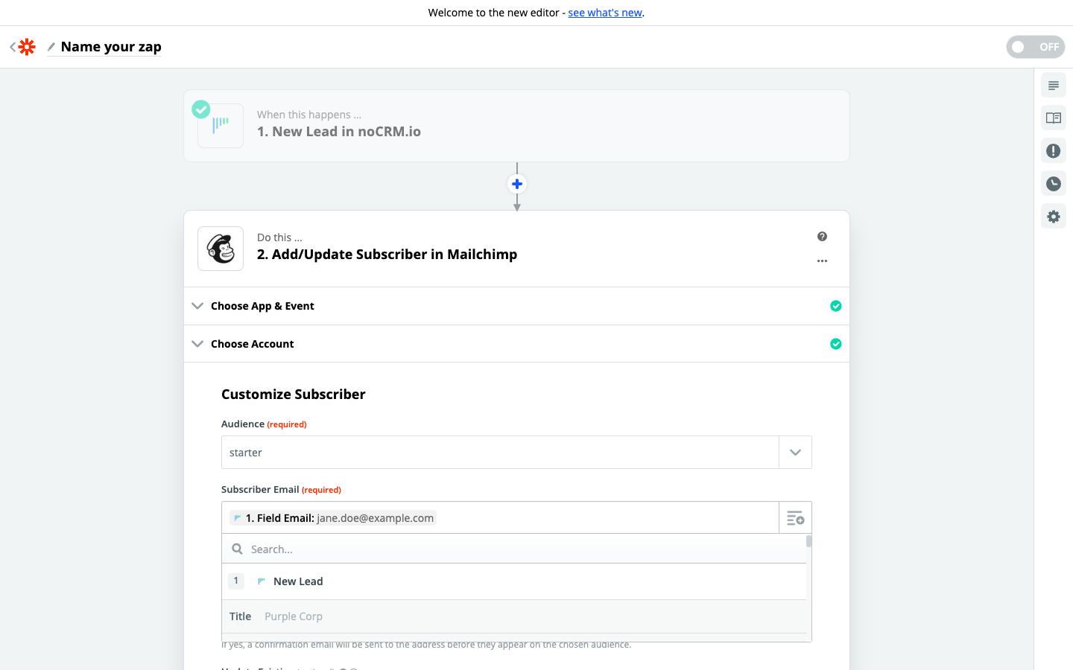Screen dimensions: 1073x670
Task: Click the field list scrollbar thumb
Action: click(808, 541)
